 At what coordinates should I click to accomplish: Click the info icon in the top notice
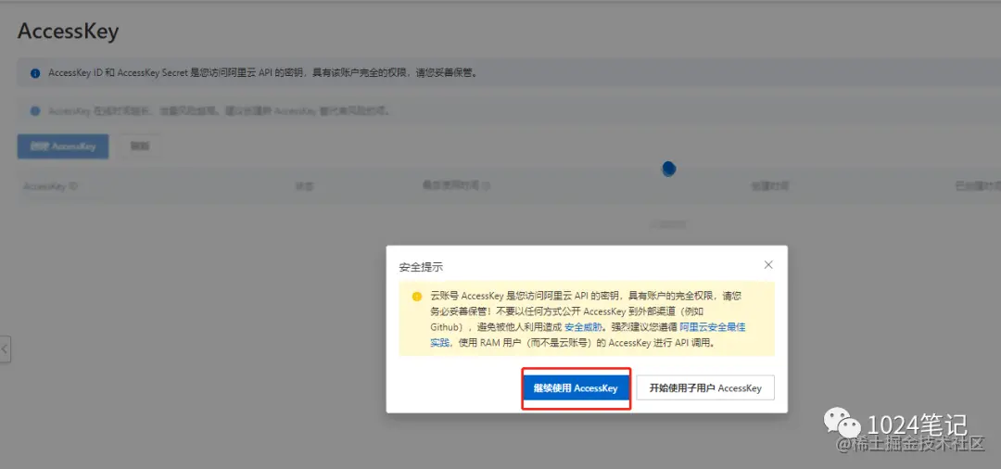tap(36, 73)
